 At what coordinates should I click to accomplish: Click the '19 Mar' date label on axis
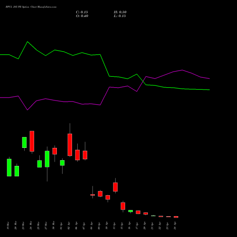coord(8,226)
